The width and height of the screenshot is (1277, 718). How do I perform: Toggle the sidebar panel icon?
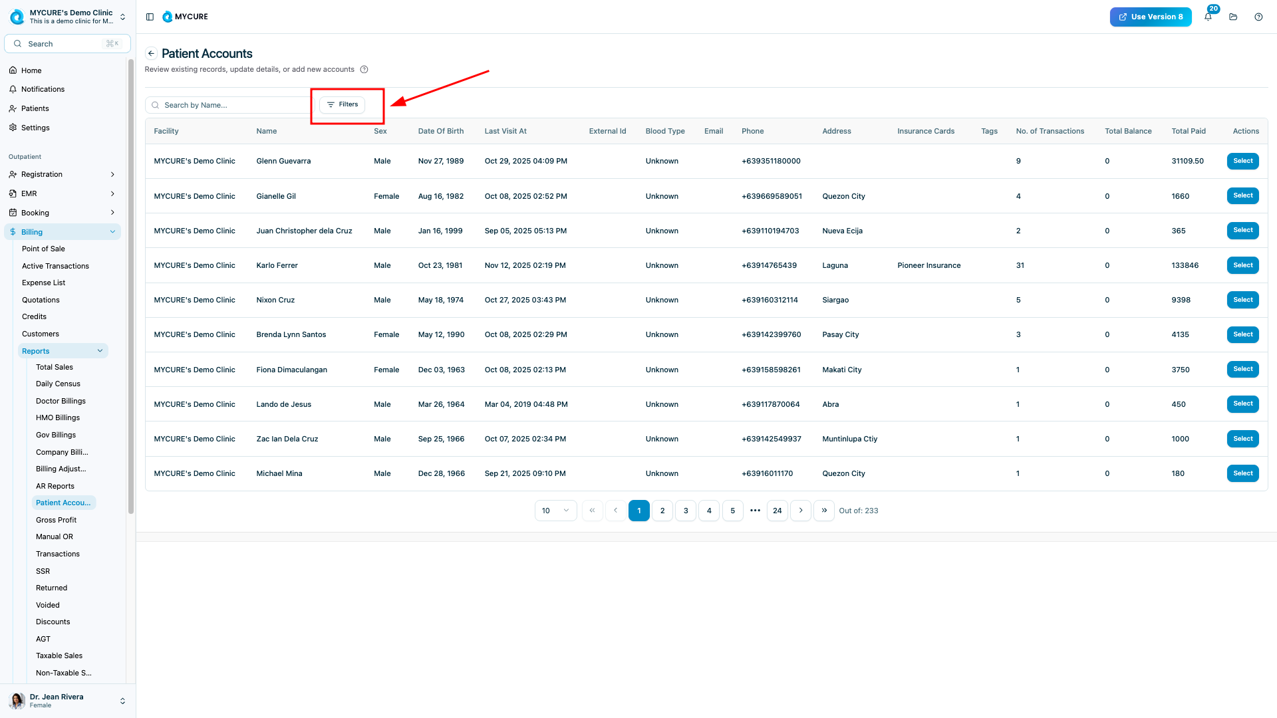point(150,17)
